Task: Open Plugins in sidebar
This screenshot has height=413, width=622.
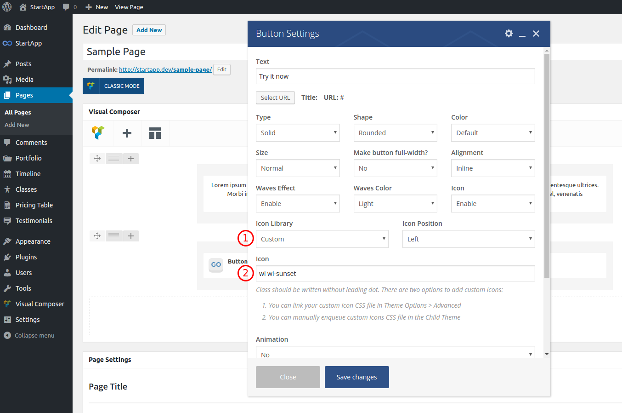Action: (36, 257)
